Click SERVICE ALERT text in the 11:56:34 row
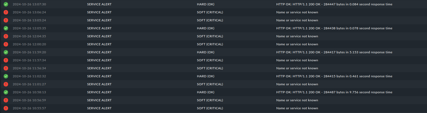 99,68
